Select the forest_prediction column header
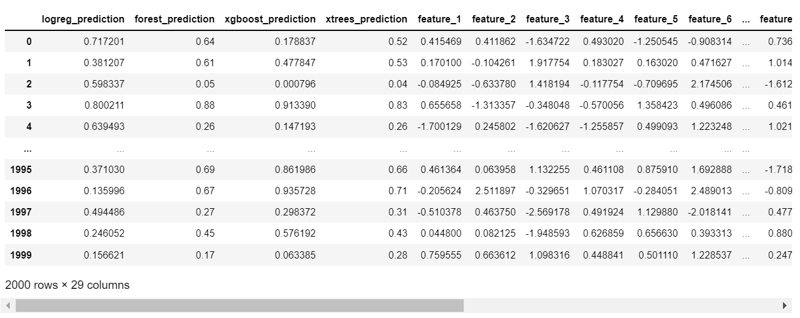The image size is (800, 318). point(174,19)
